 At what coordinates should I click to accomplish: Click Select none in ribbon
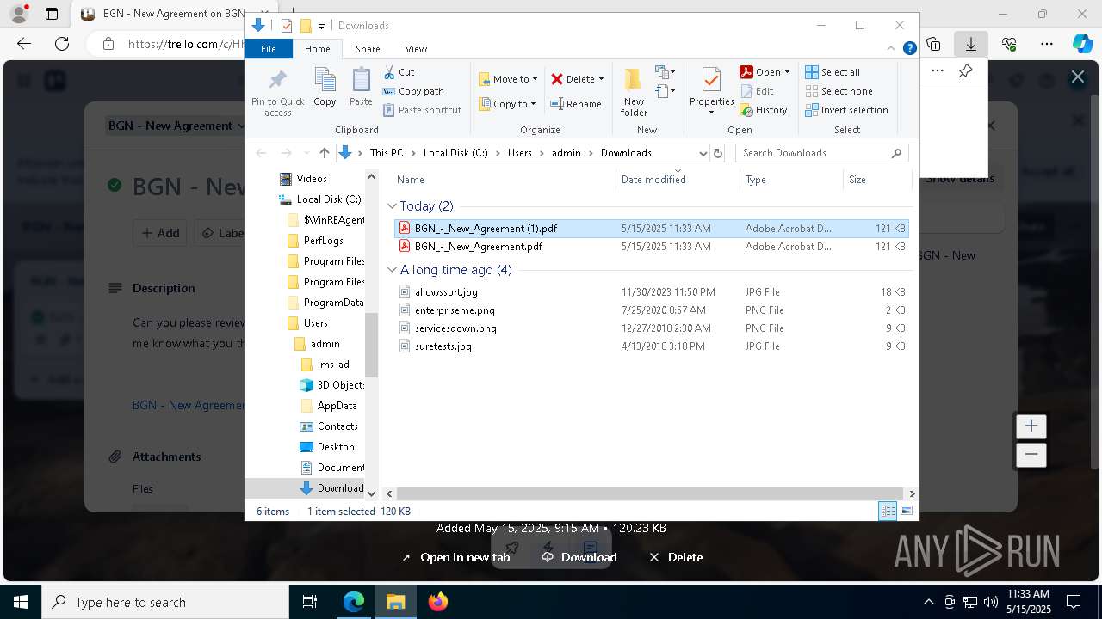click(x=839, y=91)
